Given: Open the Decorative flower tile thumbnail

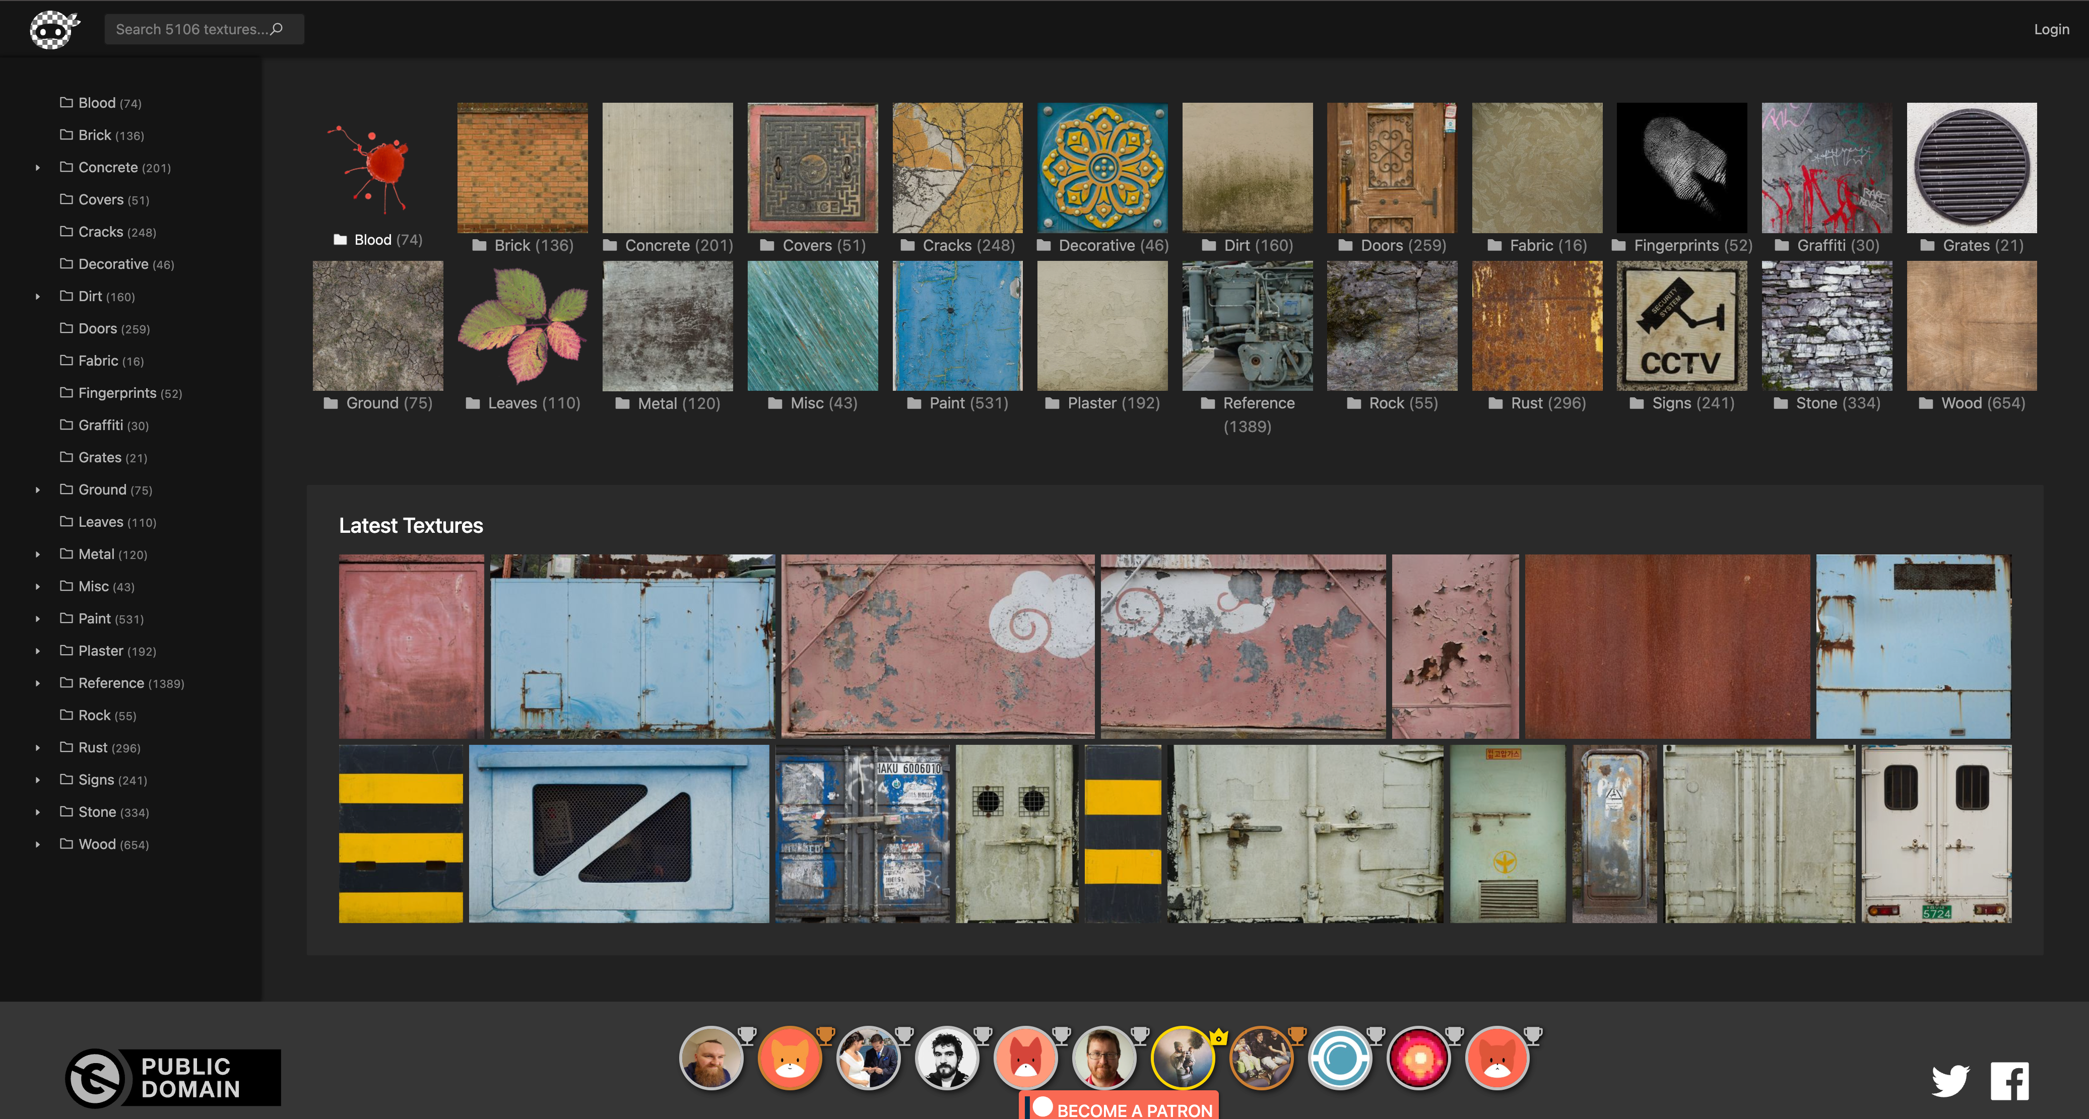Looking at the screenshot, I should (x=1102, y=168).
